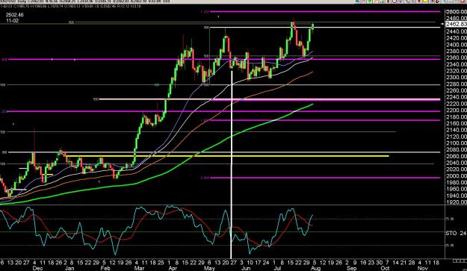Click the 2280.00 price axis label
This screenshot has height=271, width=467.
[x=457, y=84]
